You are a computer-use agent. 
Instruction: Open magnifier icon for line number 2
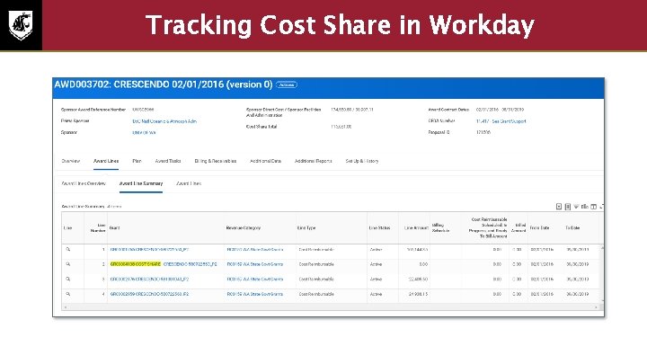[x=68, y=264]
